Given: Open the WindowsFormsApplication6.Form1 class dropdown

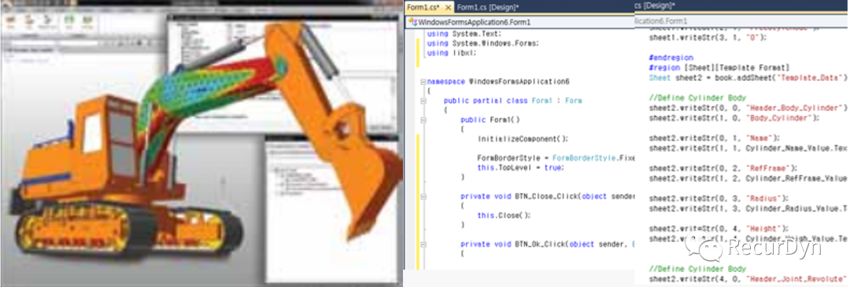Looking at the screenshot, I should coord(519,23).
